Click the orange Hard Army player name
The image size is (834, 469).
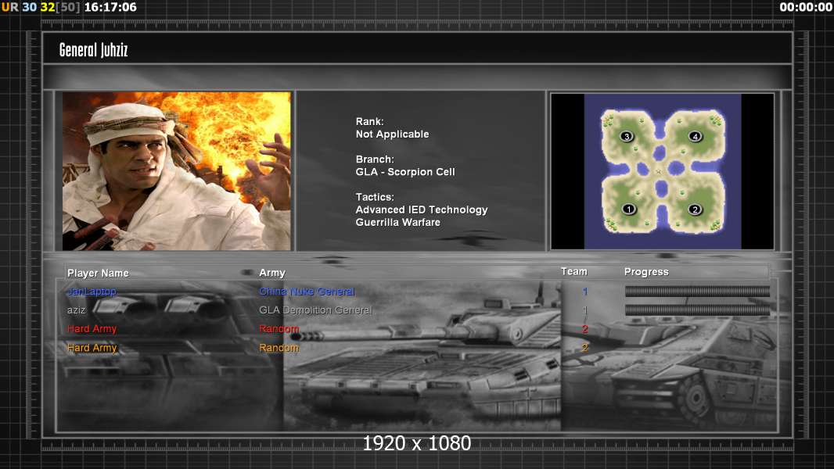pyautogui.click(x=92, y=348)
